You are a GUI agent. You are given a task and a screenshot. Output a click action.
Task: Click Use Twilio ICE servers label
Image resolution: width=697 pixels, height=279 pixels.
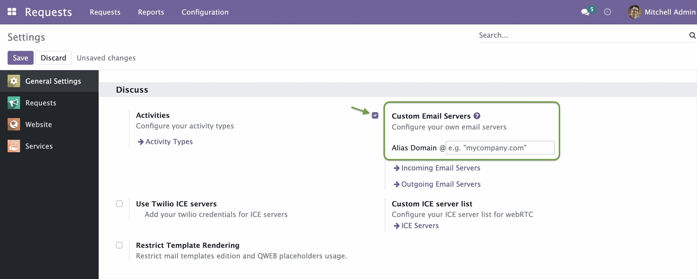coord(176,204)
